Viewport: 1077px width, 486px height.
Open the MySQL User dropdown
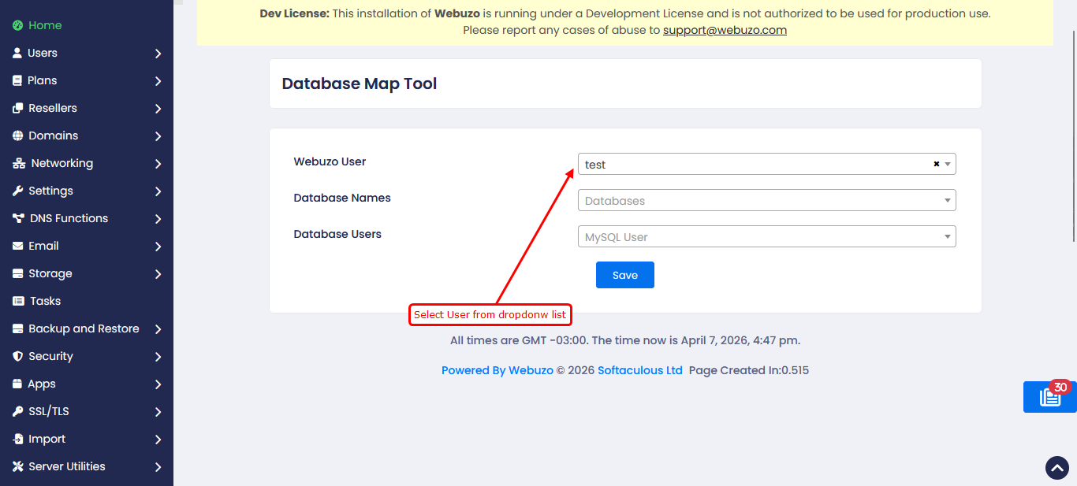pyautogui.click(x=766, y=237)
